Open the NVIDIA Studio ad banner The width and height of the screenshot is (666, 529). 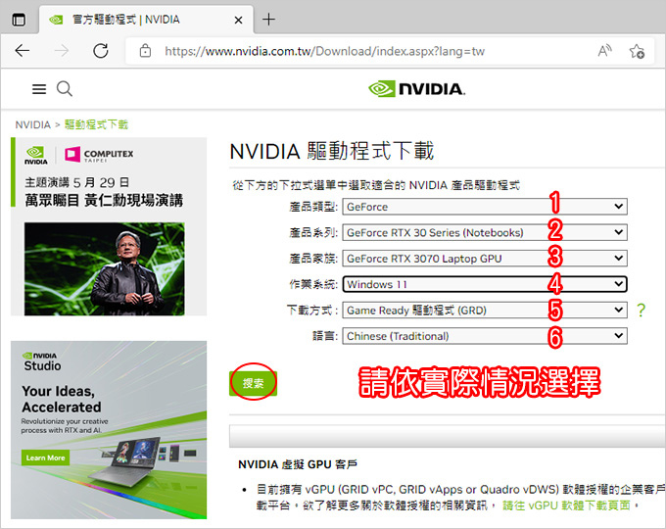point(109,430)
